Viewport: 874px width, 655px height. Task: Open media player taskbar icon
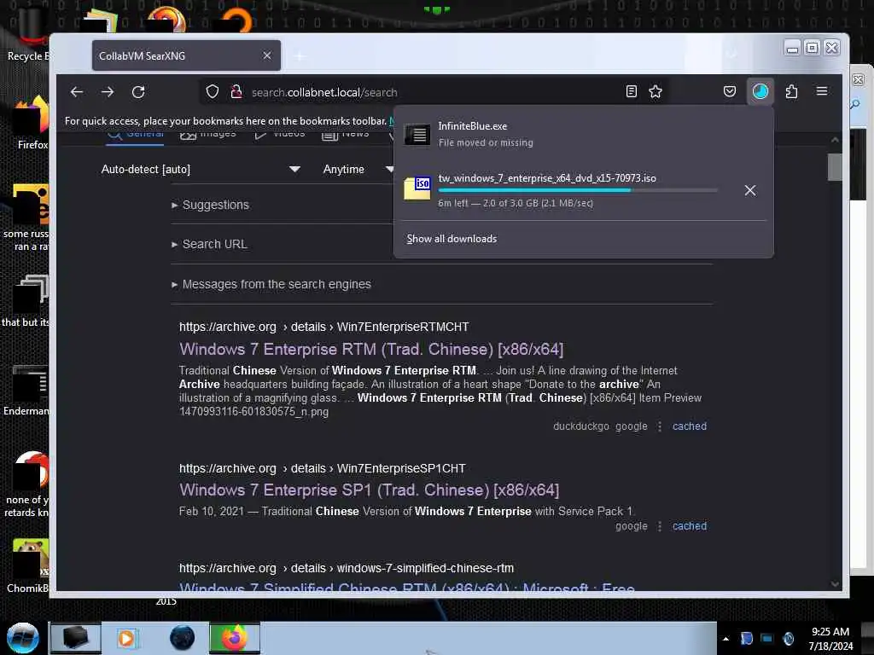[126, 638]
